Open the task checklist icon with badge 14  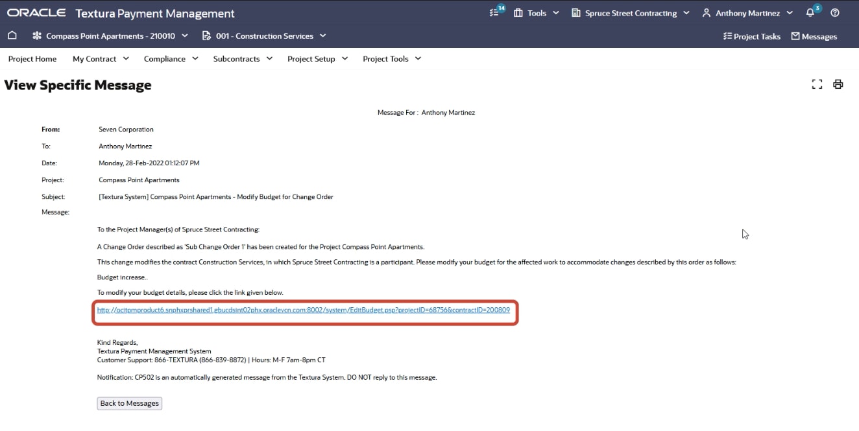[x=495, y=12]
